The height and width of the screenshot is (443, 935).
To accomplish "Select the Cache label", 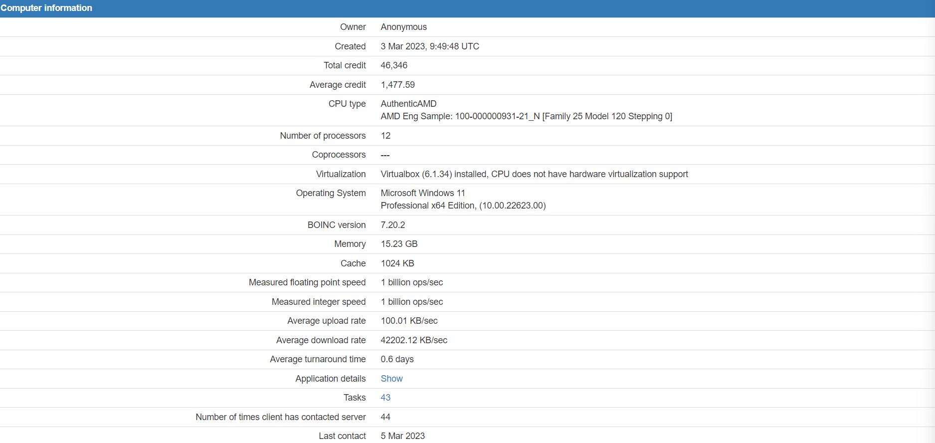I will (x=353, y=263).
